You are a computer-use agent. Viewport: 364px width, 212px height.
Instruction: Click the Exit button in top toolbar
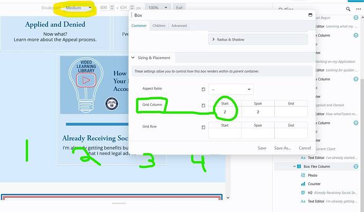[x=179, y=8]
